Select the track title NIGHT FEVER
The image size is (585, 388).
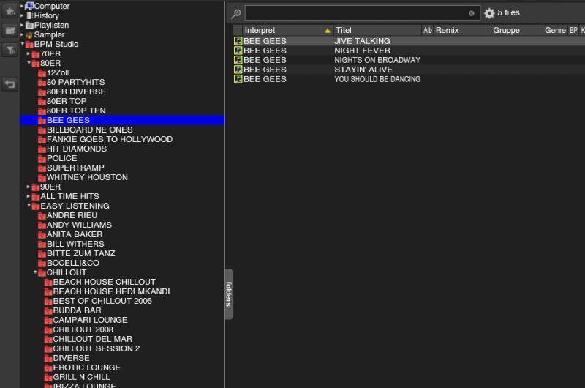point(362,51)
